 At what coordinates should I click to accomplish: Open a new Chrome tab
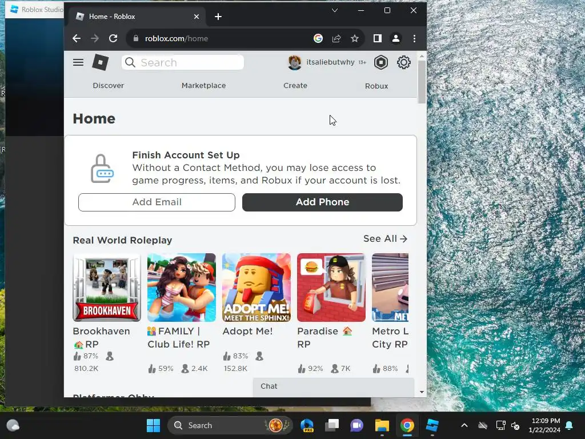click(218, 17)
